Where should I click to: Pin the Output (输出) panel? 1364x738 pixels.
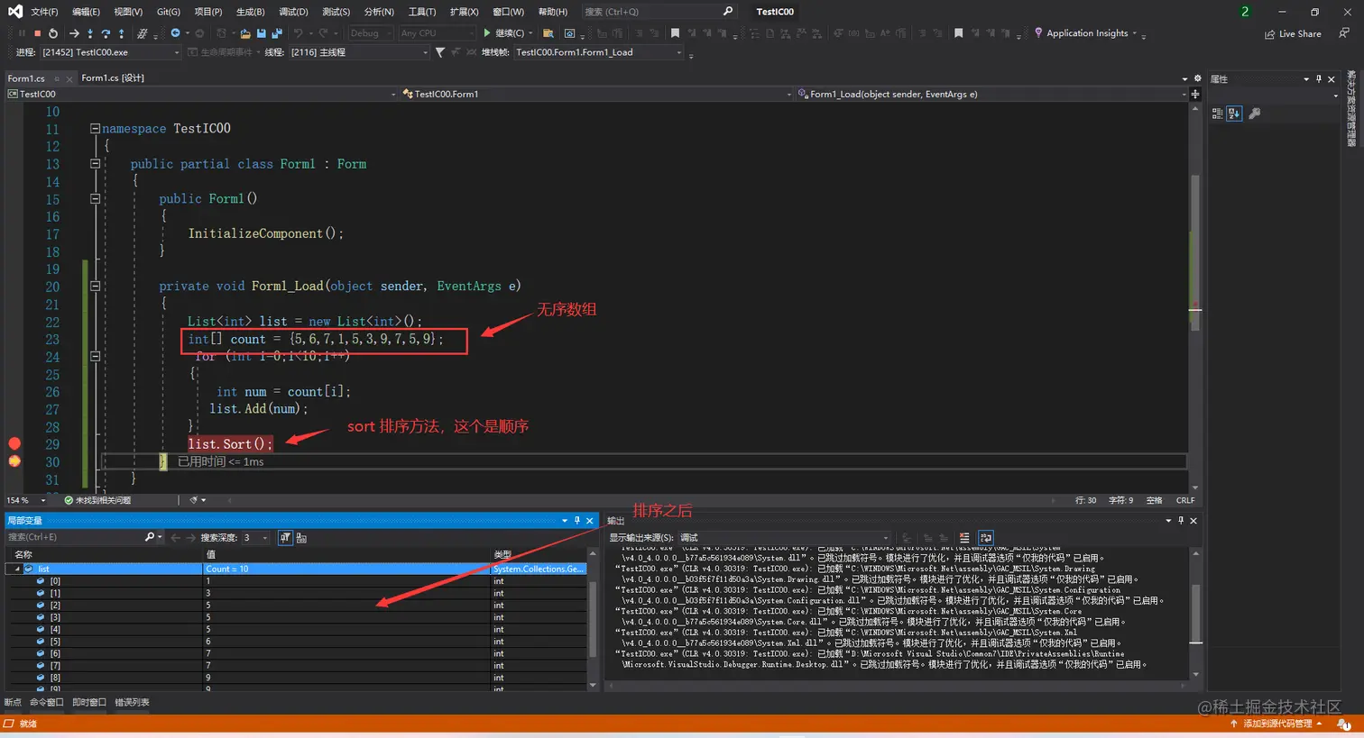[x=1181, y=521]
